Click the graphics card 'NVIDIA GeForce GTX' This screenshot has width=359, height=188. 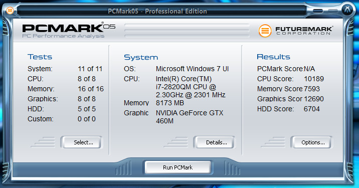pyautogui.click(x=190, y=113)
